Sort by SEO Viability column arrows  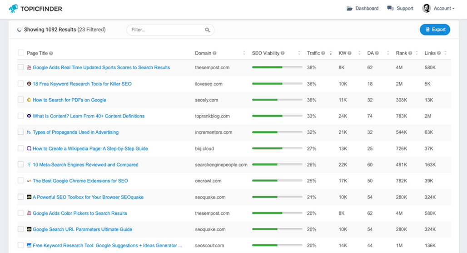[299, 53]
